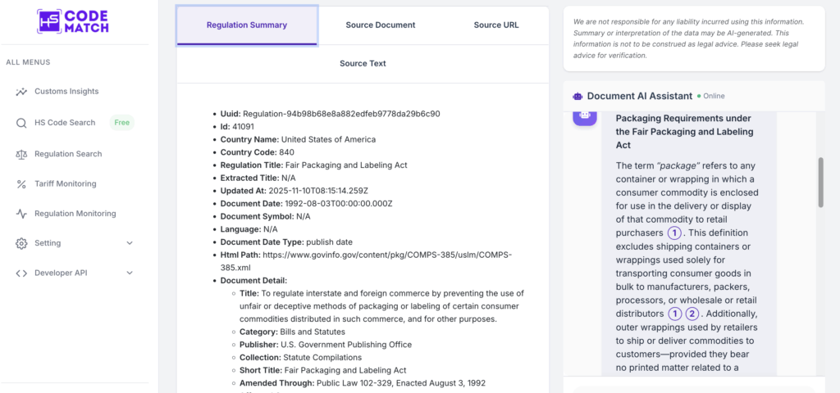Viewport: 840px width, 393px height.
Task: Click the HS Code Search magnifier icon
Action: tap(21, 123)
